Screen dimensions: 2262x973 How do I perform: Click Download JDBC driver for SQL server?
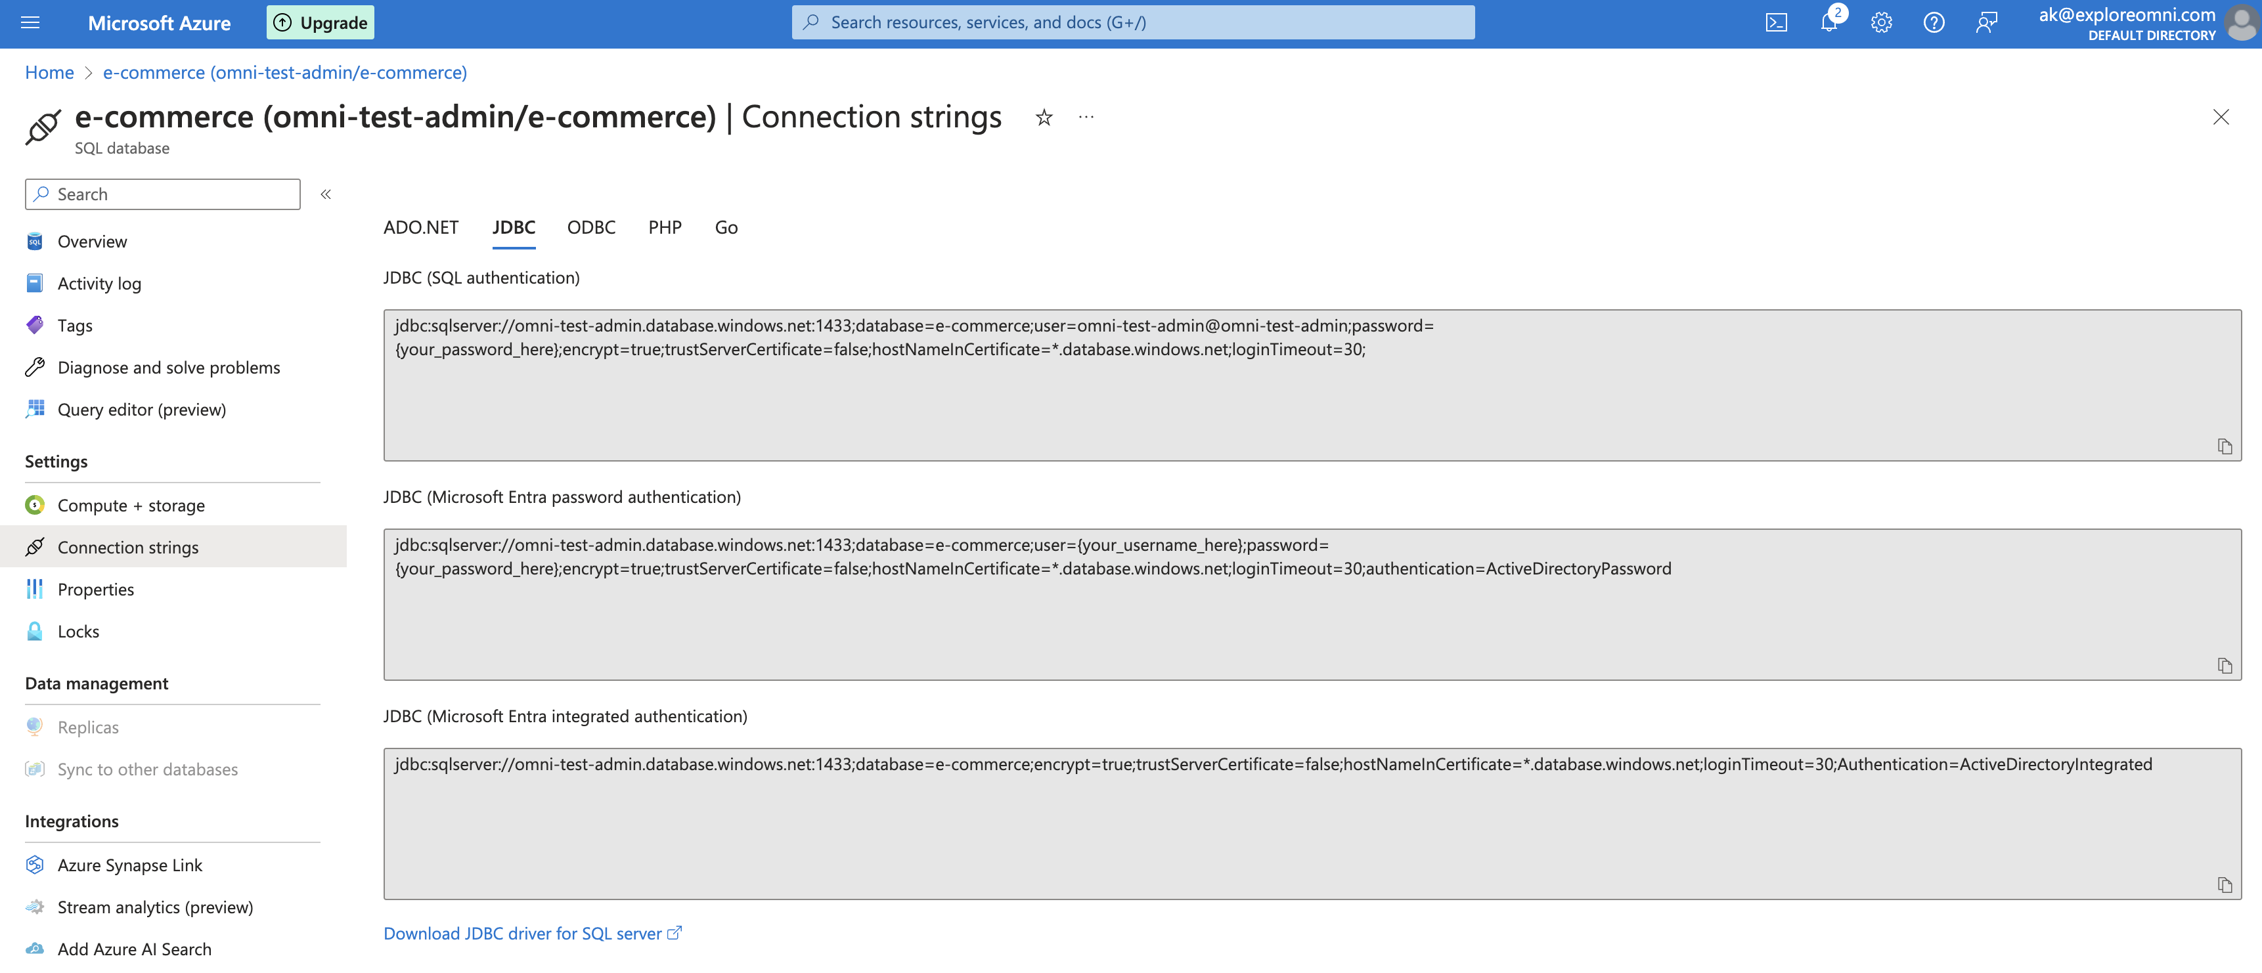(523, 932)
